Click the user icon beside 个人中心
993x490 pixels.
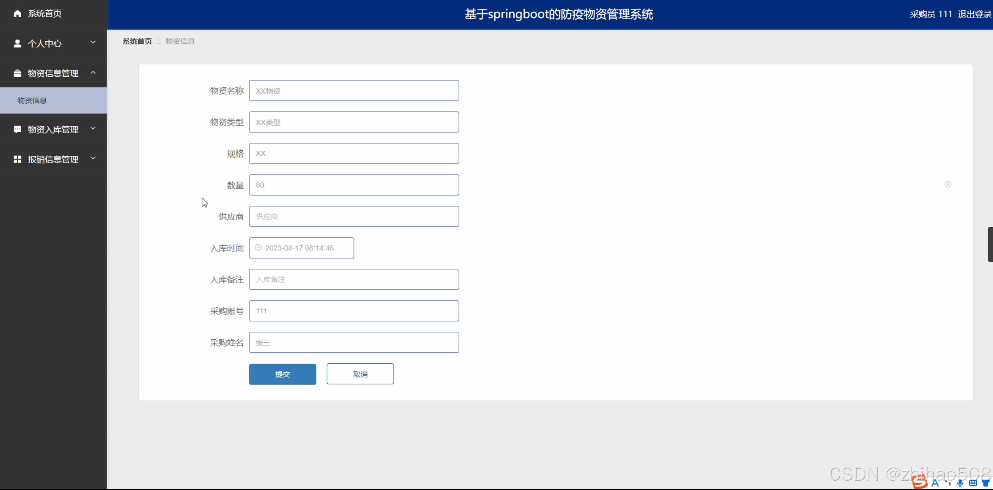pos(17,43)
